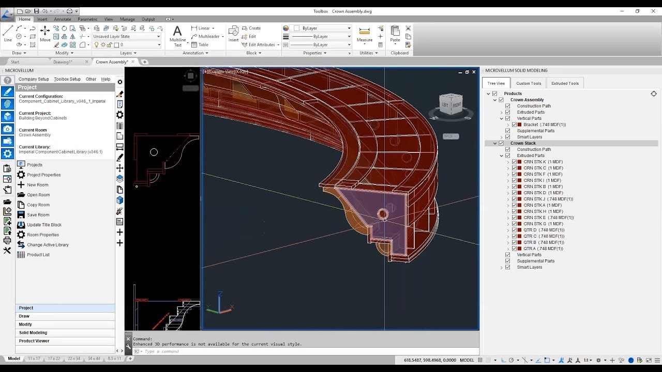Collapse the Crown Stack tree node
Image resolution: width=662 pixels, height=372 pixels.
[x=495, y=143]
